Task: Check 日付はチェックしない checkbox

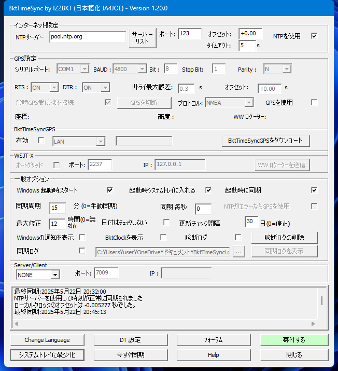Action: point(166,222)
